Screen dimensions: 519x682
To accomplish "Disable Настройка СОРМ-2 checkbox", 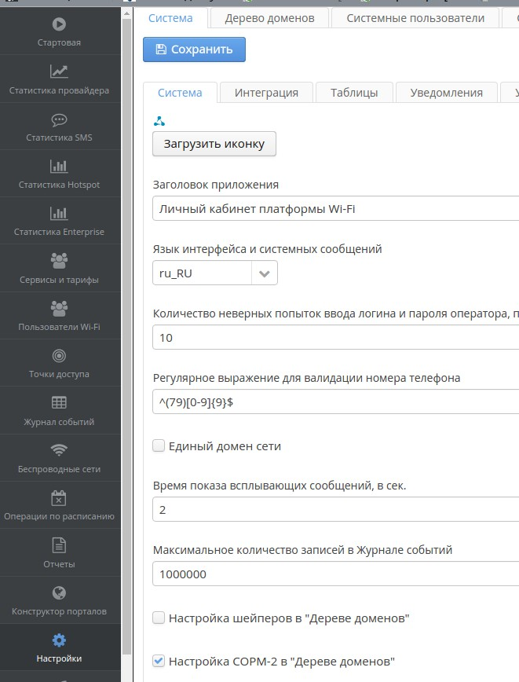I will click(159, 661).
